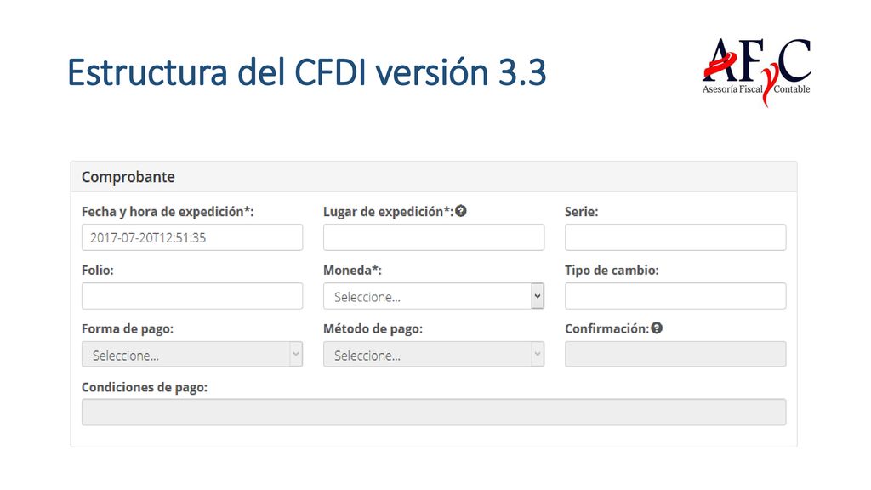This screenshot has height=490, width=871.
Task: Select the Condiciones de pago field
Action: pyautogui.click(x=434, y=413)
